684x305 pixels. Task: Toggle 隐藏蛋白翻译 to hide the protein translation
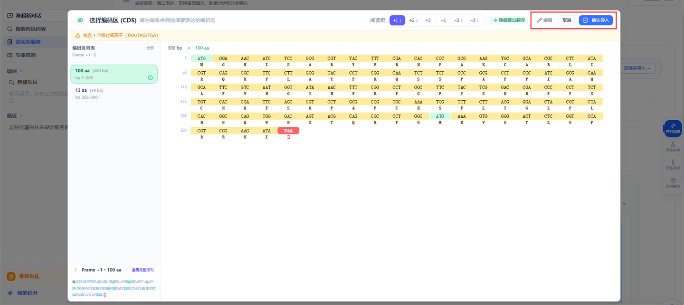pyautogui.click(x=509, y=20)
